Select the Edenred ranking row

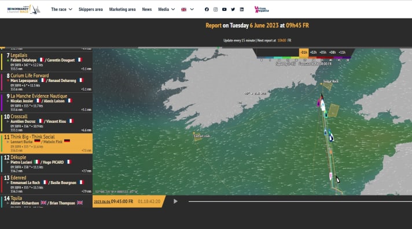coord(46,185)
